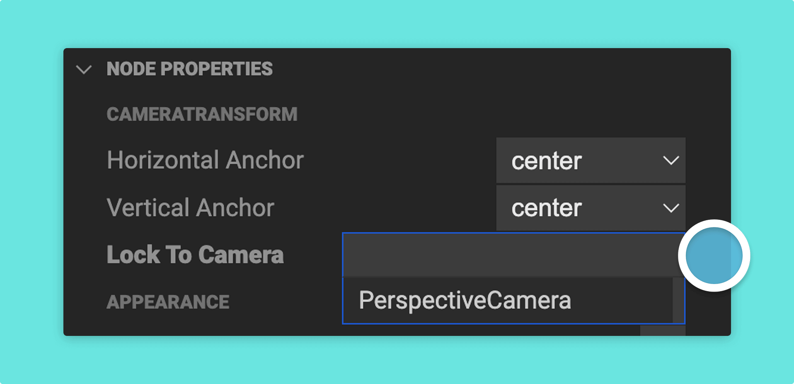Click the Horizontal Anchor property label
Image resolution: width=794 pixels, height=384 pixels.
coord(205,160)
